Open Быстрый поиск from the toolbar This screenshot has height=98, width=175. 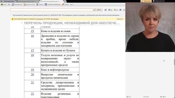(x=17, y=5)
